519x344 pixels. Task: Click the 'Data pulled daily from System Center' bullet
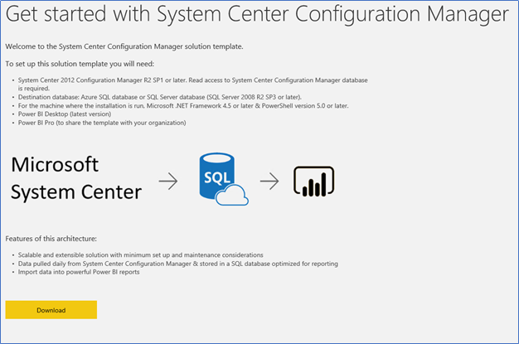[178, 264]
